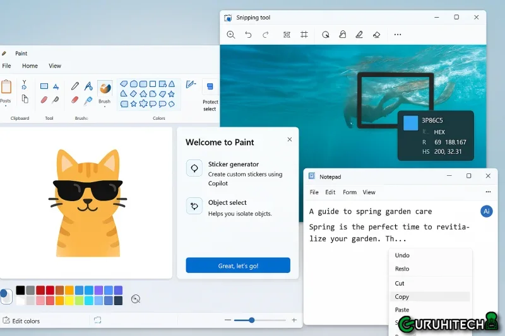
Task: Click the Sticker generator icon in Welcome dialog
Action: (x=194, y=168)
